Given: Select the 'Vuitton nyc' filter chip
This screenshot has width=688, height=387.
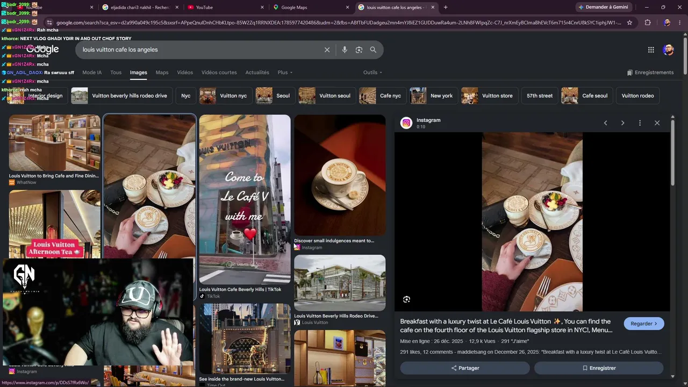Looking at the screenshot, I should 225,96.
